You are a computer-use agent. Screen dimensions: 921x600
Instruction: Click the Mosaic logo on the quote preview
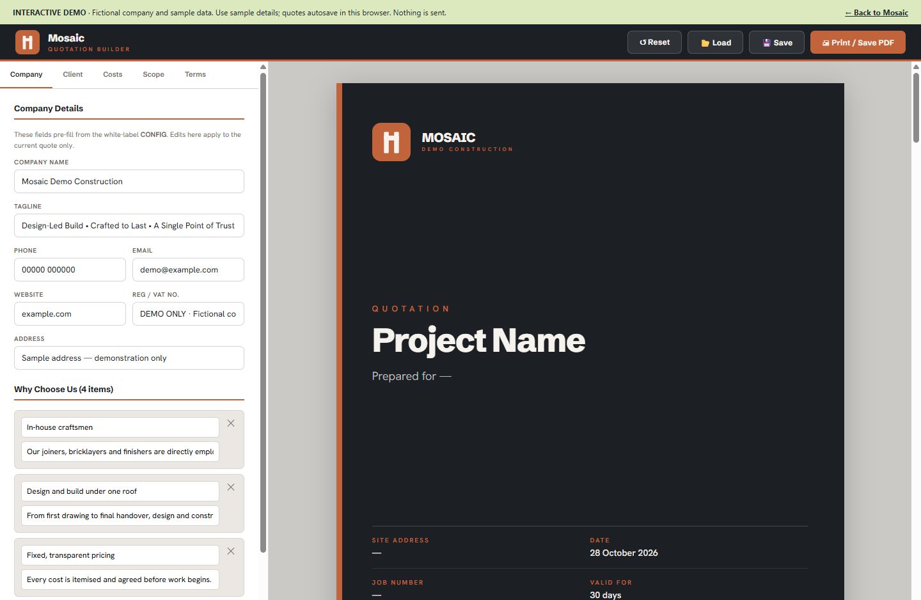391,142
